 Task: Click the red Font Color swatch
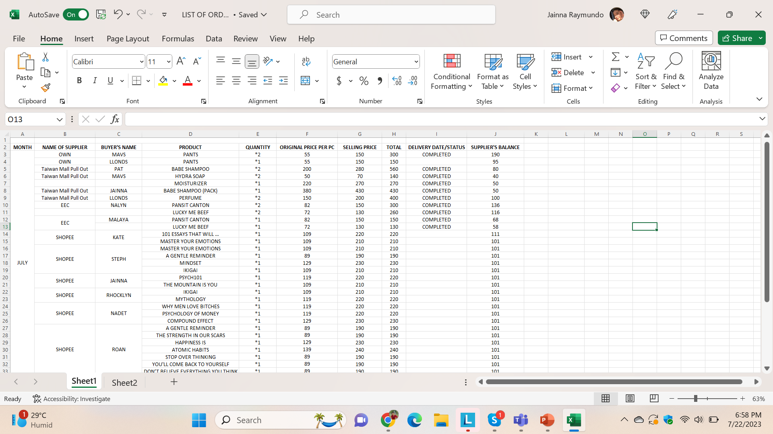pos(188,81)
